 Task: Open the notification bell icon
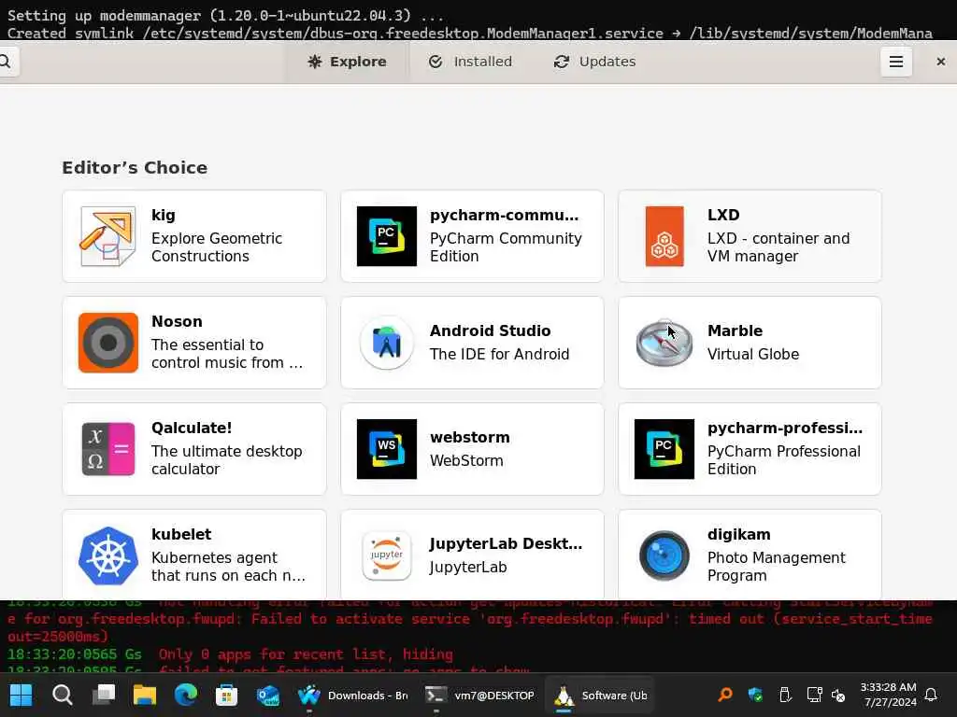click(931, 695)
